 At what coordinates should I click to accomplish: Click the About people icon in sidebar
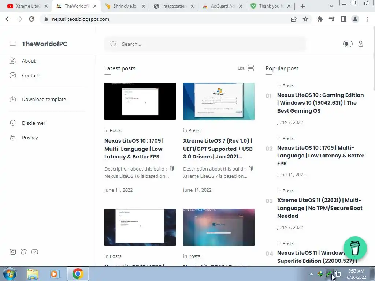coord(13,61)
